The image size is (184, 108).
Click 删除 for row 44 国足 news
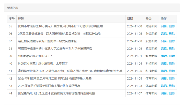[x=172, y=93]
